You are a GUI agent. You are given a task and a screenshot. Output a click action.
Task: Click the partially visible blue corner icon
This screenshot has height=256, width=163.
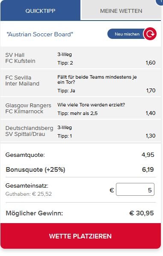160,2
